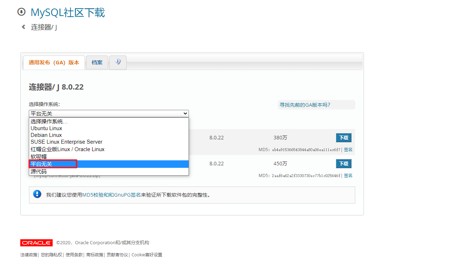Viewport: 450px width, 267px height.
Task: Open the info icon tab
Action: pos(118,62)
